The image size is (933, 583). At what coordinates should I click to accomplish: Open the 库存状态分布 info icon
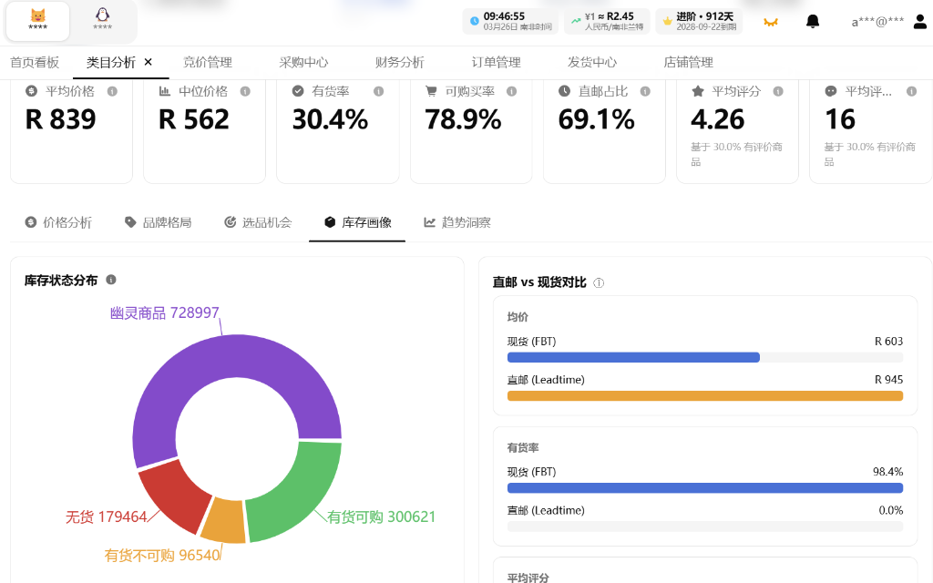point(110,281)
